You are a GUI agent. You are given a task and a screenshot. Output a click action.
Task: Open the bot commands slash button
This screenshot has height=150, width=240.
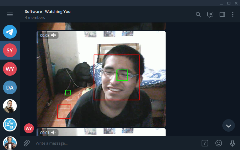205,143
